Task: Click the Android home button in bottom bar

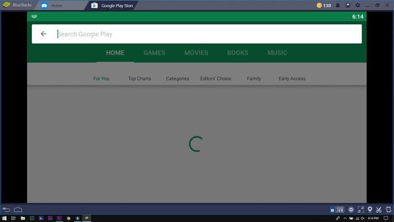Action: tap(18, 210)
